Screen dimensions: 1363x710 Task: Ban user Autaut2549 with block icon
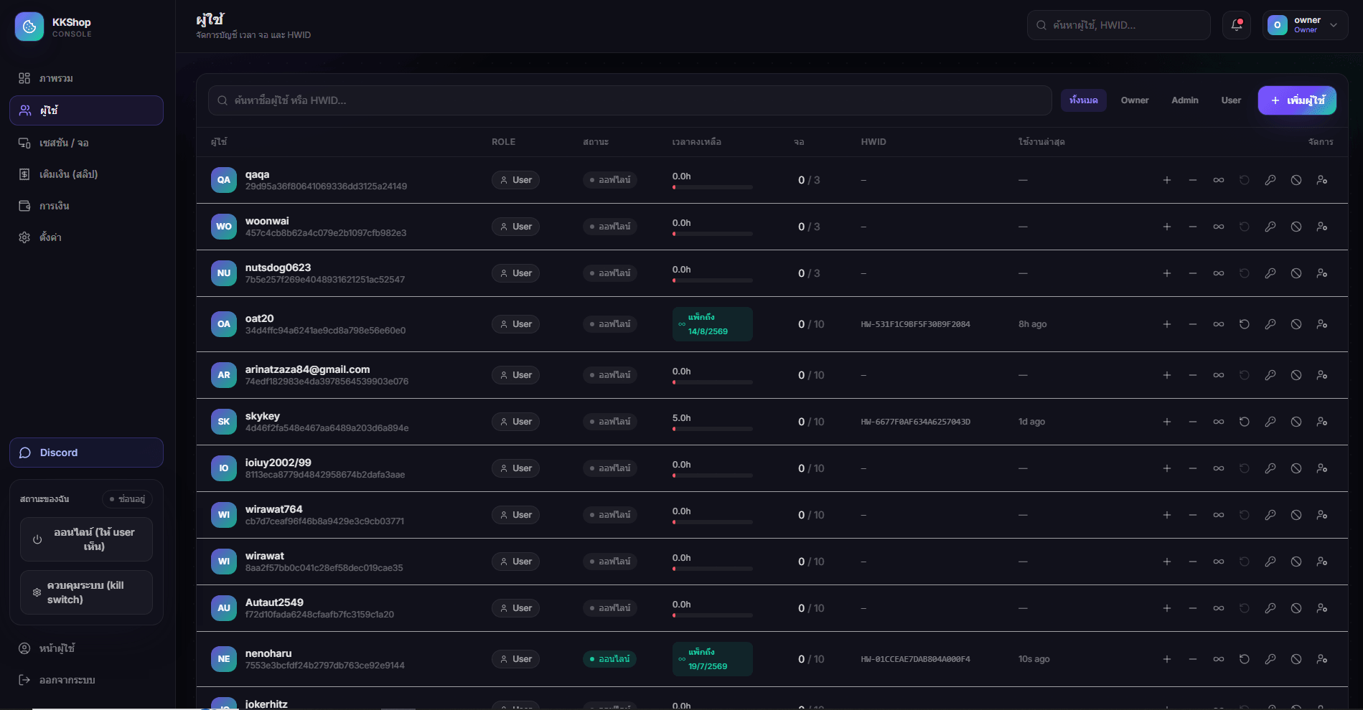[1296, 608]
